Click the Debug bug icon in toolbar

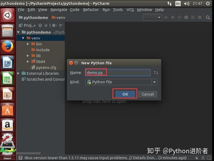[x=173, y=17]
